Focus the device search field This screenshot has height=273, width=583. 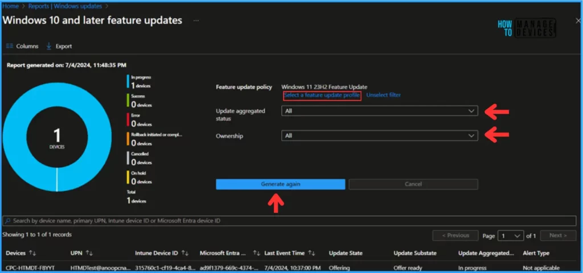(x=289, y=221)
